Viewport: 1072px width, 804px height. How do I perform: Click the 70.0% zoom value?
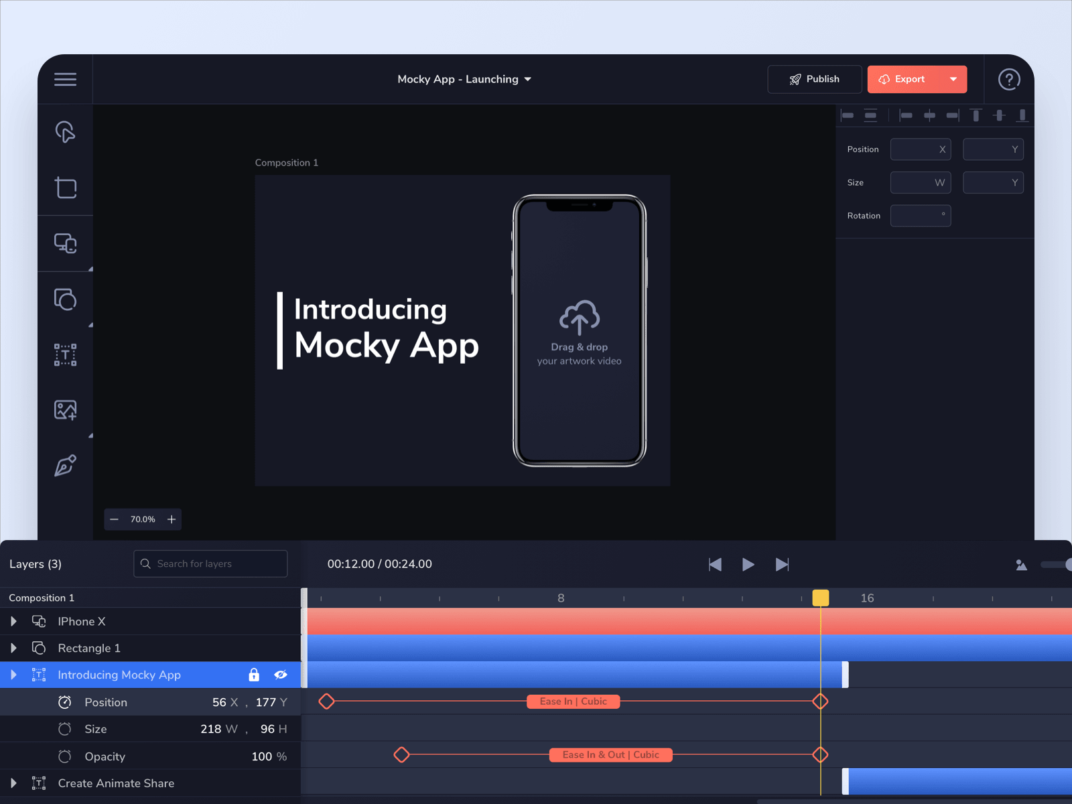click(x=143, y=519)
